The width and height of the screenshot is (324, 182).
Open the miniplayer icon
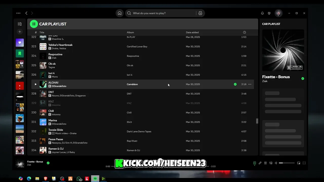[299, 163]
